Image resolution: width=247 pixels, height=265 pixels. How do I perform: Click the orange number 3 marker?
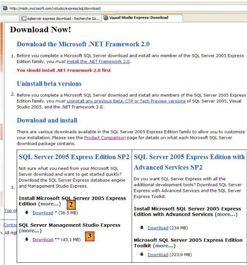tap(90, 236)
